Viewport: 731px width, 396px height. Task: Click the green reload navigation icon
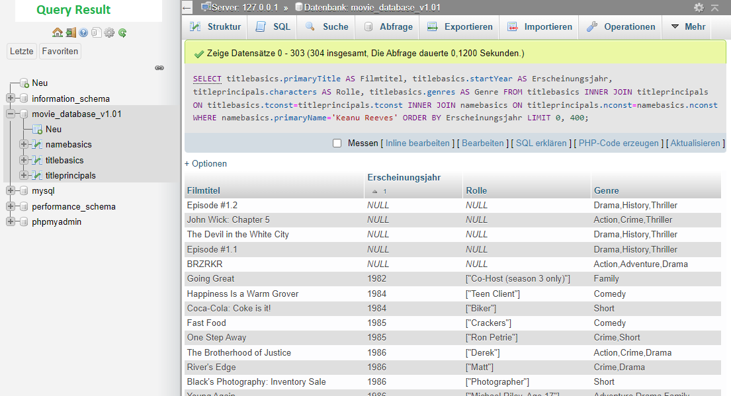122,32
